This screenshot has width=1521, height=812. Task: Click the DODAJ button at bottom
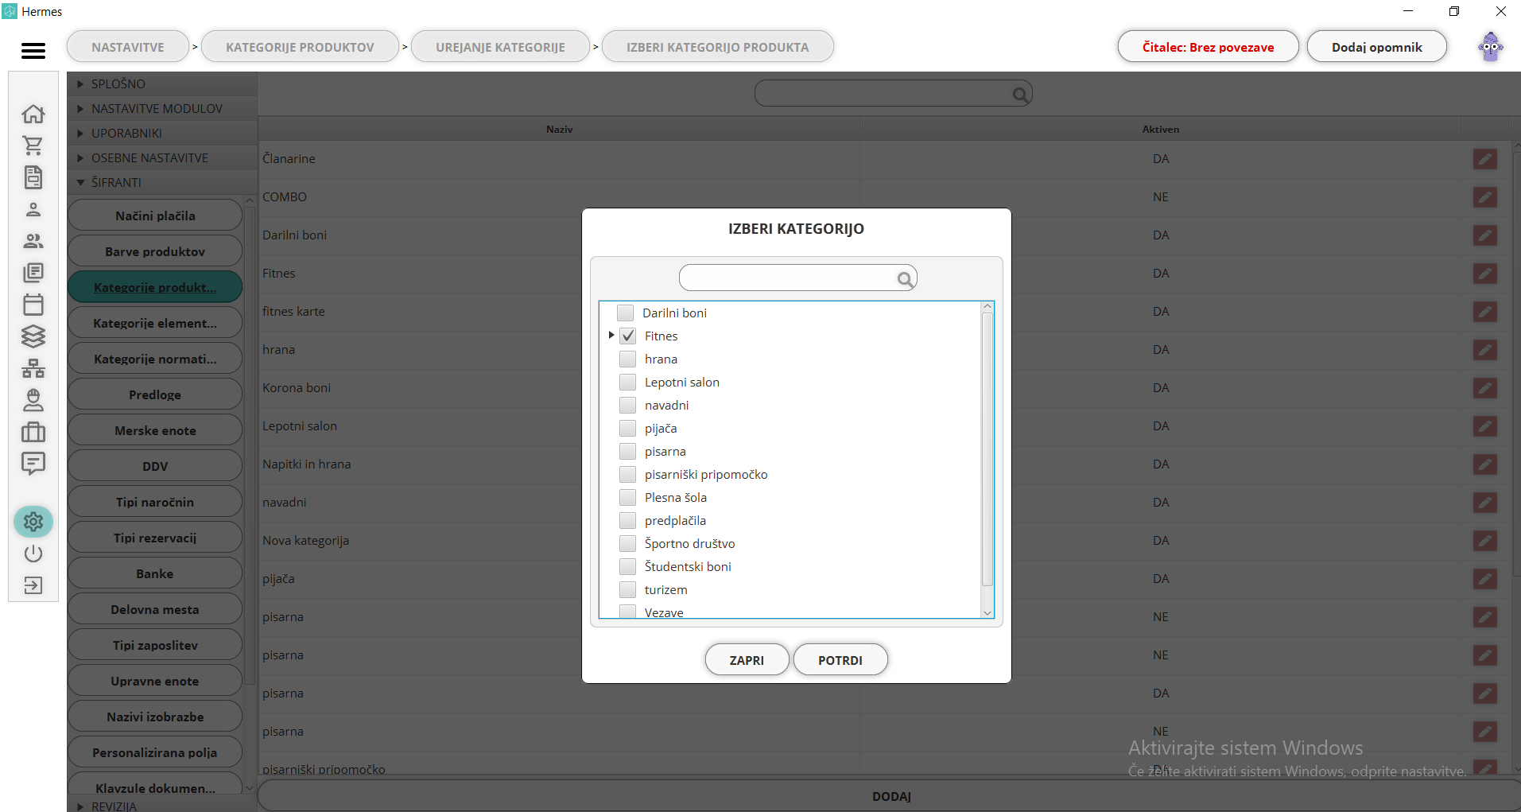(x=890, y=796)
